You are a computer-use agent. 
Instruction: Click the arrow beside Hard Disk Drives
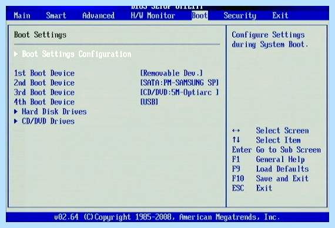[16, 111]
